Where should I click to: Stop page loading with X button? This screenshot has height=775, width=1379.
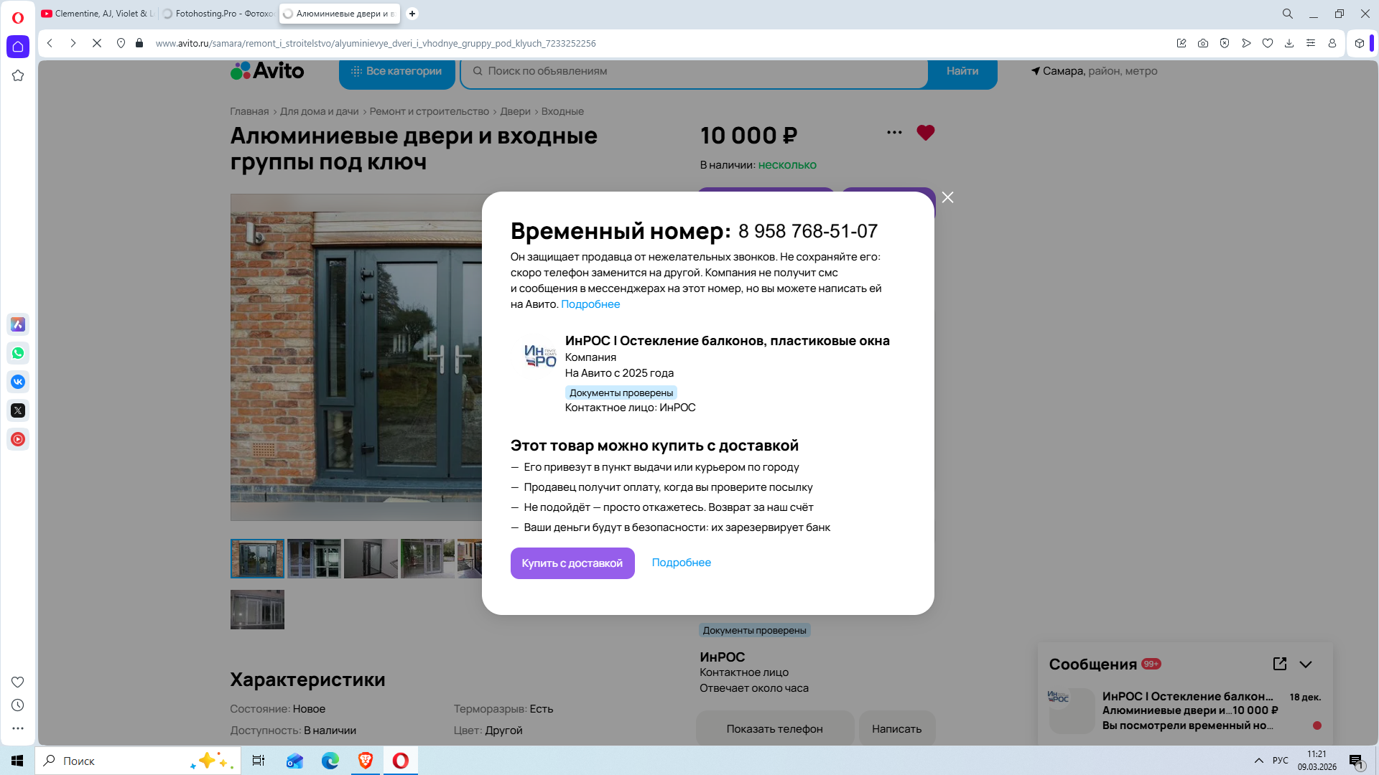[97, 43]
